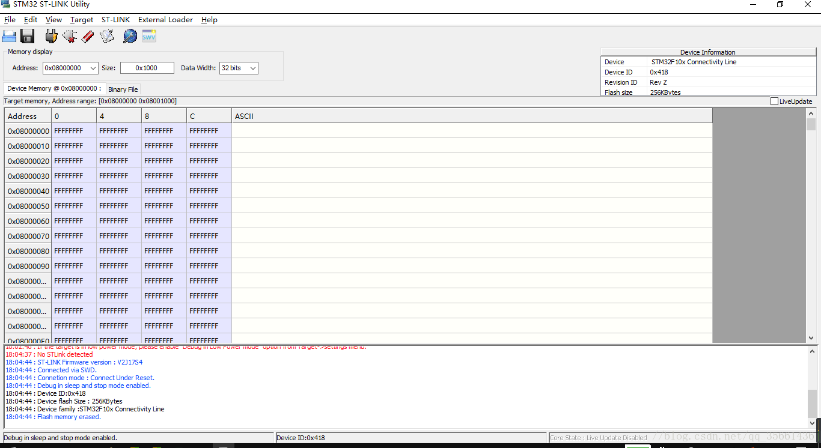This screenshot has height=448, width=821.
Task: Select the Device Memory @ 0x08000000 tab
Action: 55,88
